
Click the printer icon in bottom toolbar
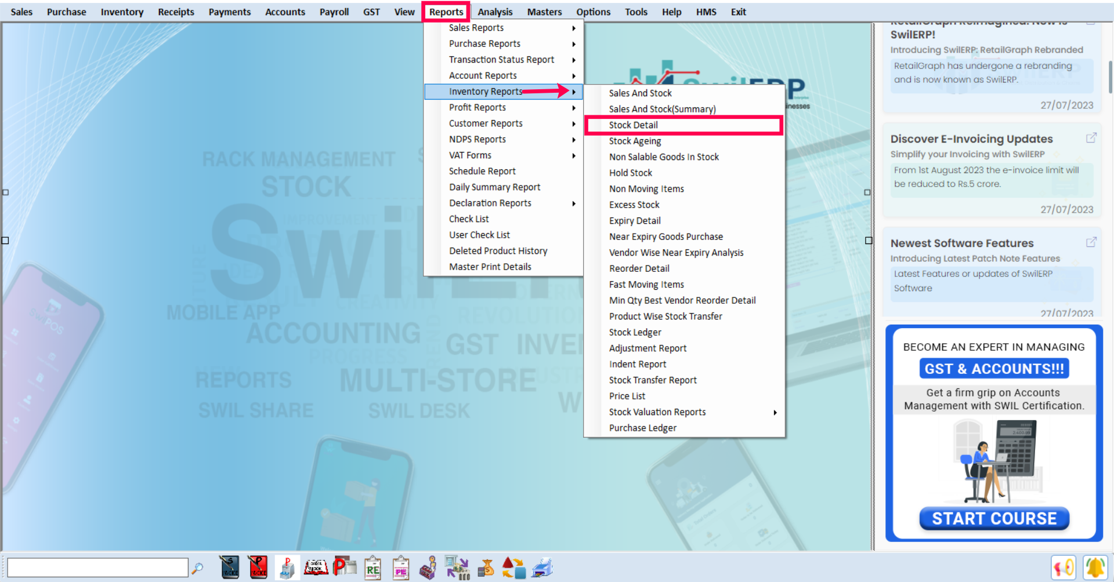pyautogui.click(x=542, y=568)
